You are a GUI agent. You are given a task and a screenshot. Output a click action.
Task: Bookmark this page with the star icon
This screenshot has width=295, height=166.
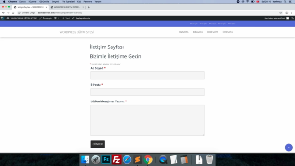281,13
